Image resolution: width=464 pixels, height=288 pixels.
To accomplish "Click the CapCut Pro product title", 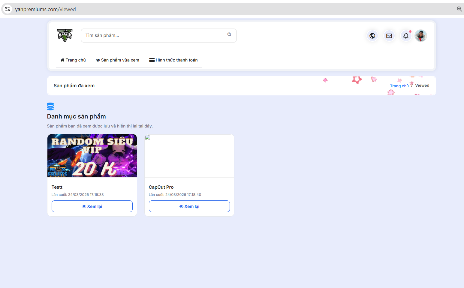I will [161, 187].
